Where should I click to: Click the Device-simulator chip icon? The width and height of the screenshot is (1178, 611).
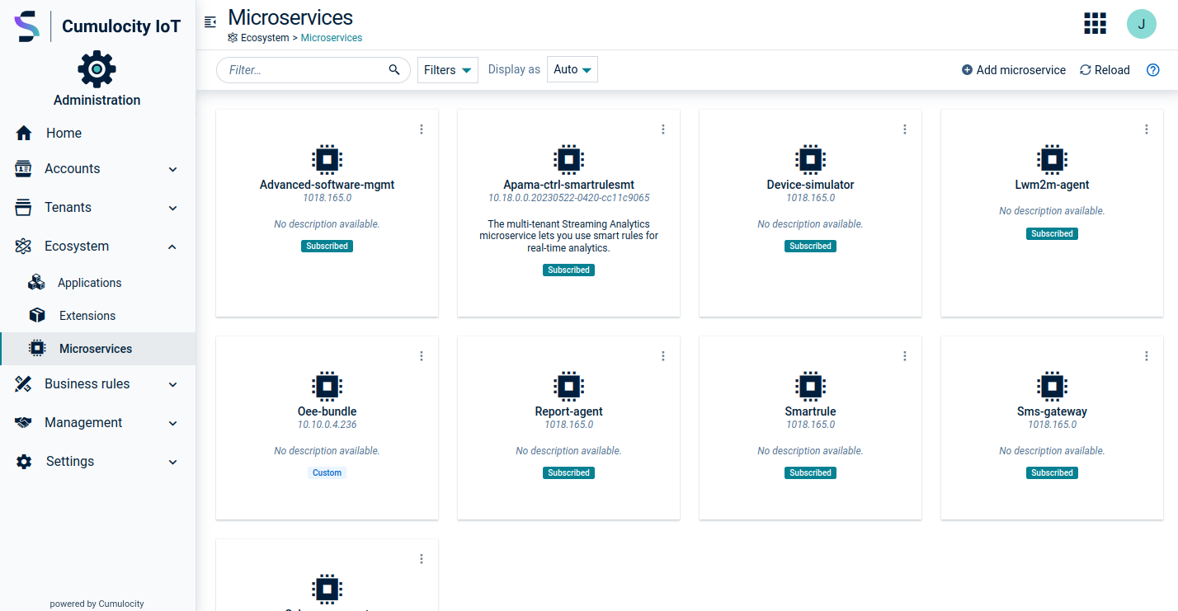[x=811, y=158]
